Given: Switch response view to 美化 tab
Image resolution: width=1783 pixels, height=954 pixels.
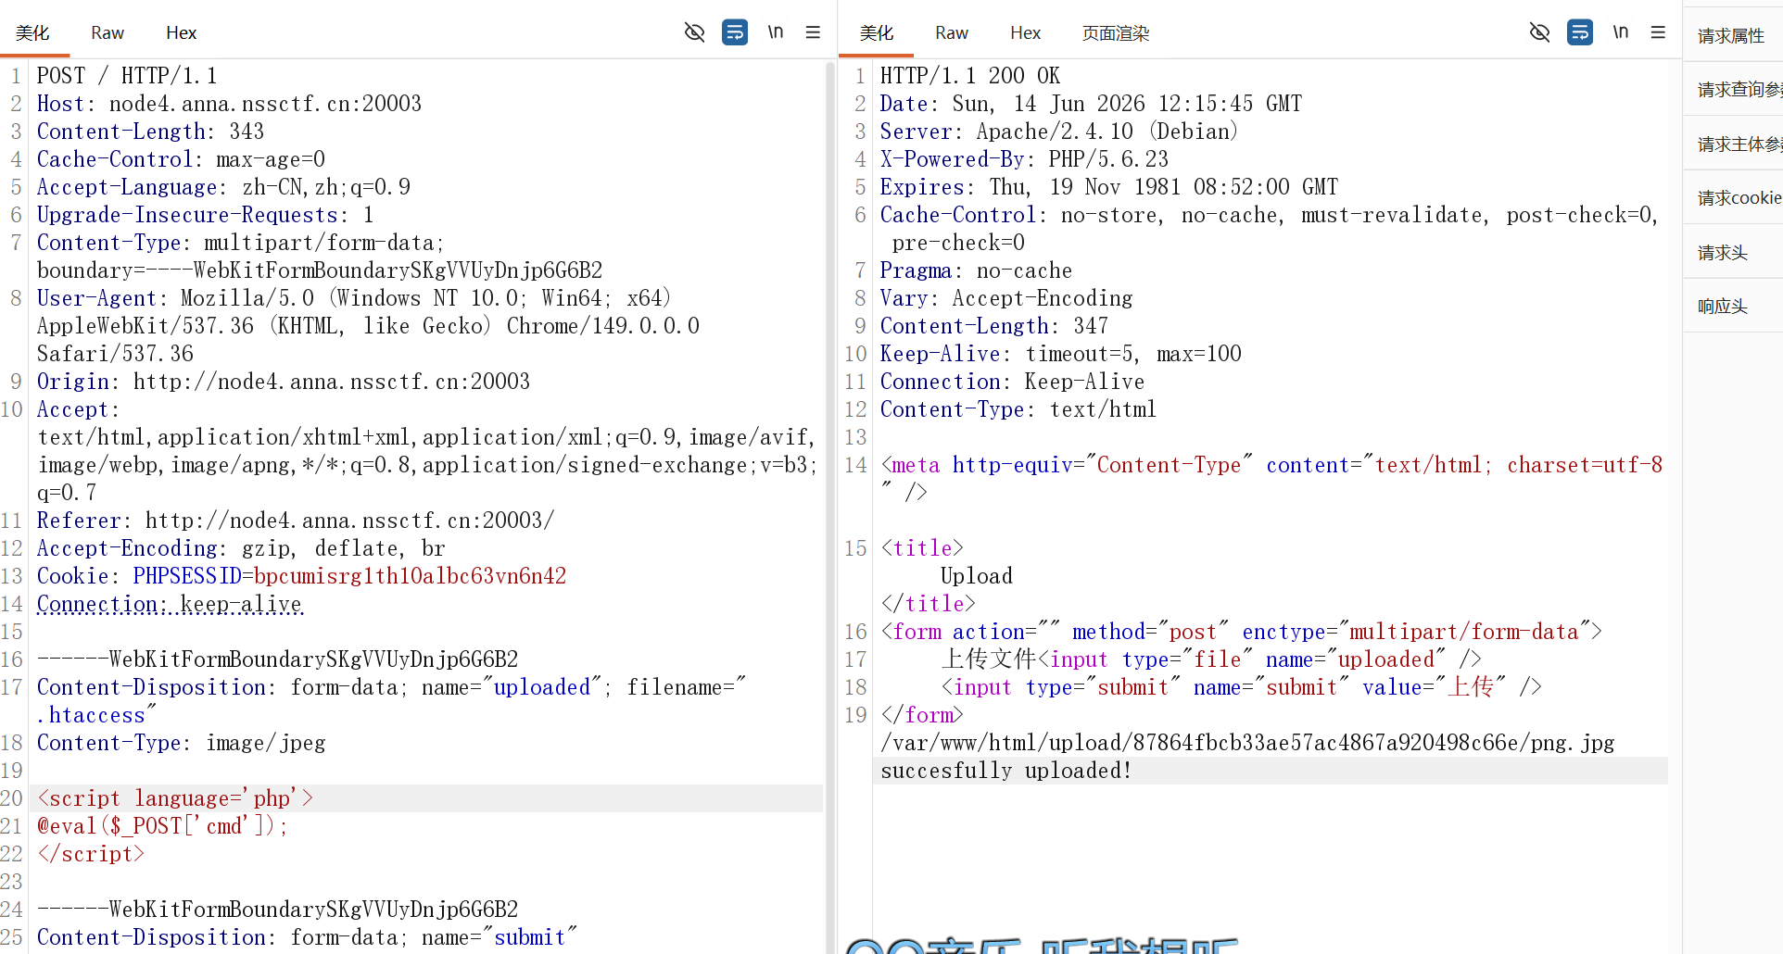Looking at the screenshot, I should (x=877, y=33).
